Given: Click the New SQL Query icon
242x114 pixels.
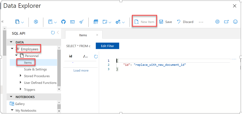Looking at the screenshot, I should (96, 22).
